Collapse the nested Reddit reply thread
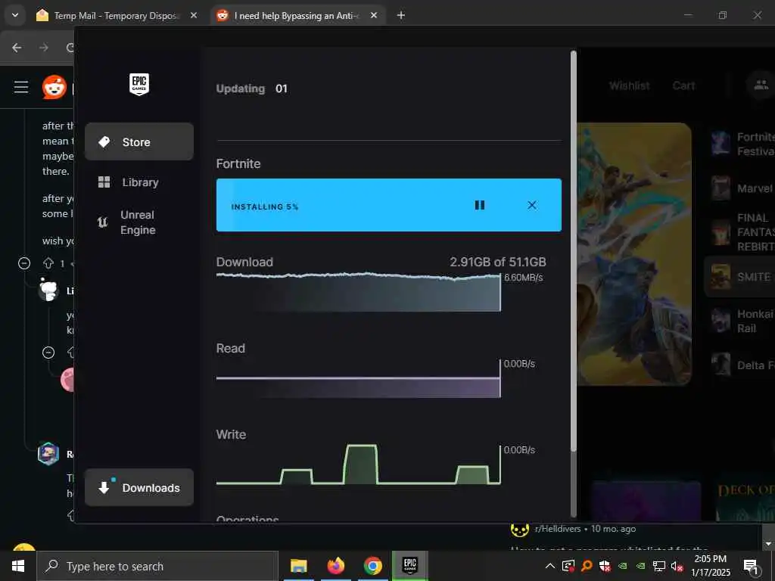Screen dimensions: 775x581 click(x=48, y=353)
